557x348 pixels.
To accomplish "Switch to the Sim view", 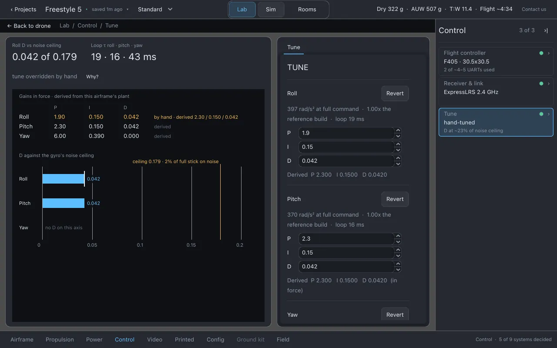I will [271, 10].
